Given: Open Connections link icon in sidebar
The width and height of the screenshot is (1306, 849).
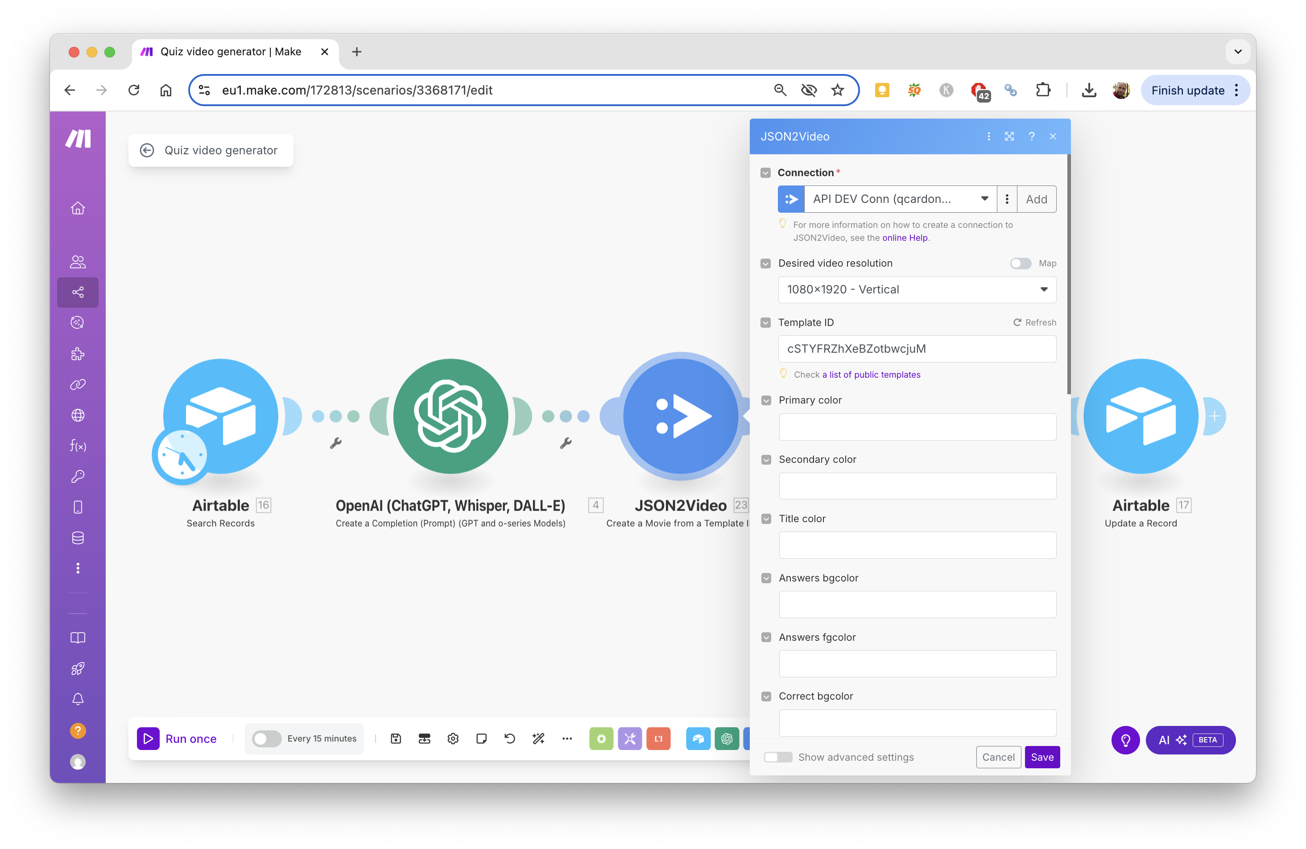Looking at the screenshot, I should pos(78,384).
